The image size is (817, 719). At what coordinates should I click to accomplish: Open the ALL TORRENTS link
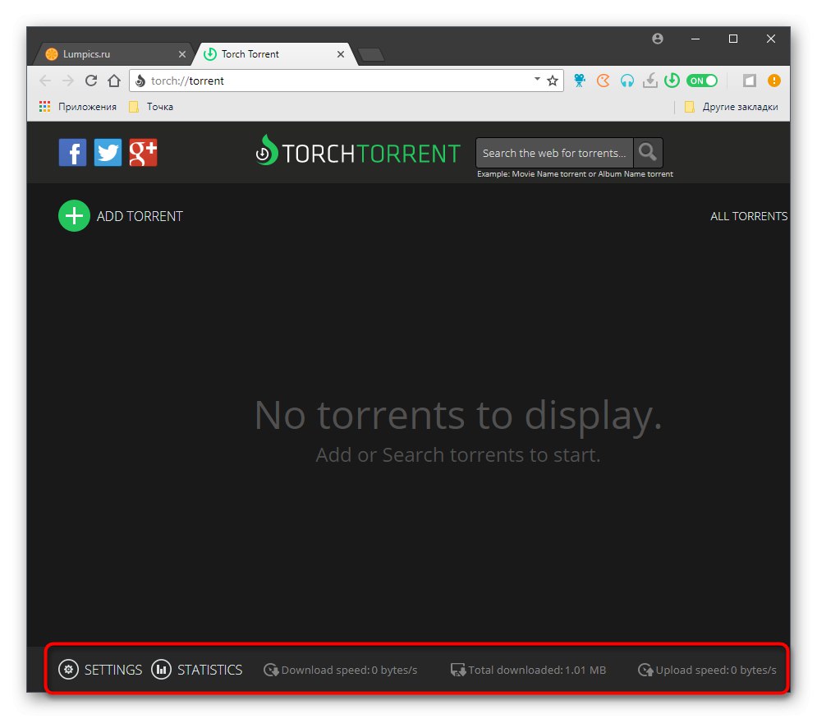[x=749, y=216]
